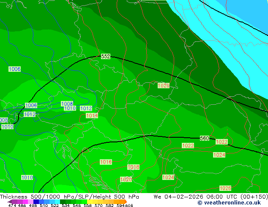Viewport: 268px width, 207px height.
Task: Click the 1020 label above the 552 contour line
Action: (x=164, y=86)
